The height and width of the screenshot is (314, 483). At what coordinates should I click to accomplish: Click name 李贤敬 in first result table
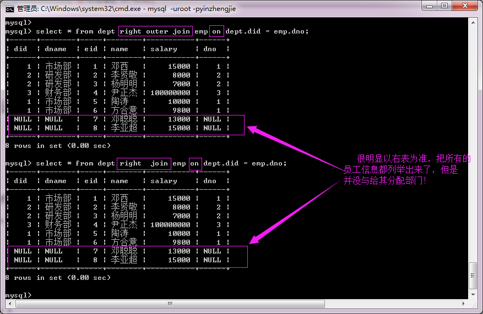(x=124, y=75)
